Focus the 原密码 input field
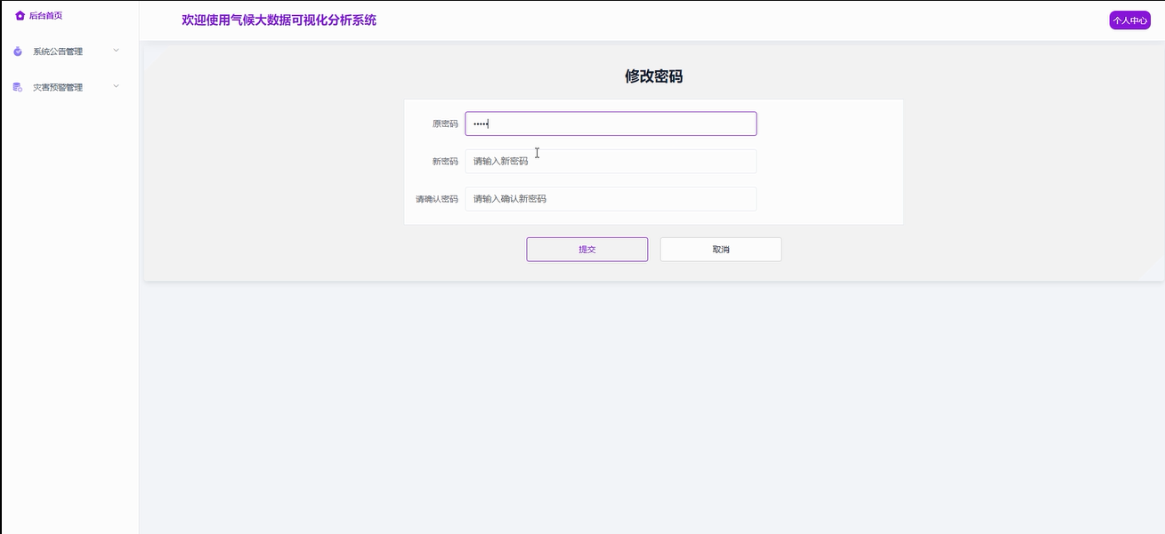This screenshot has height=534, width=1165. tap(611, 124)
